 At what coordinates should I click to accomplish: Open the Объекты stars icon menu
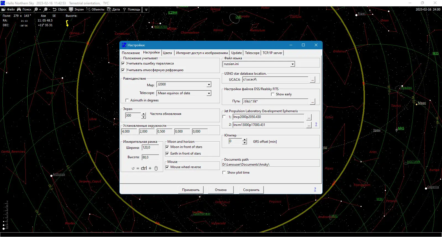(88, 9)
